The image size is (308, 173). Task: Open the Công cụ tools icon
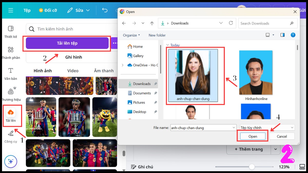coord(11,134)
